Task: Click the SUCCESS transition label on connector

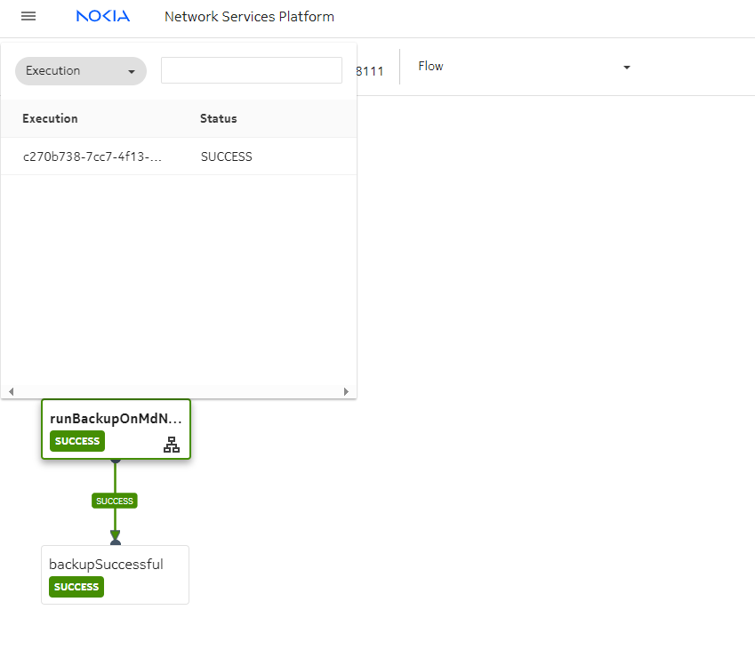Action: (115, 502)
